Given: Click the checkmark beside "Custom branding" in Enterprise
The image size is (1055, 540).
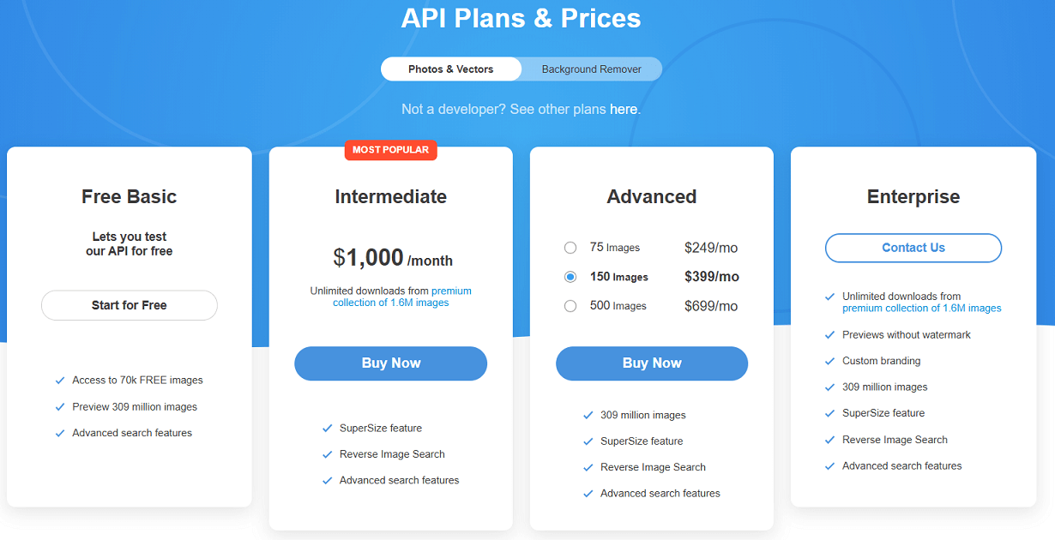Looking at the screenshot, I should click(x=830, y=361).
